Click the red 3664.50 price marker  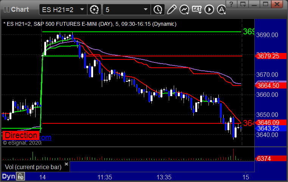pos(270,86)
